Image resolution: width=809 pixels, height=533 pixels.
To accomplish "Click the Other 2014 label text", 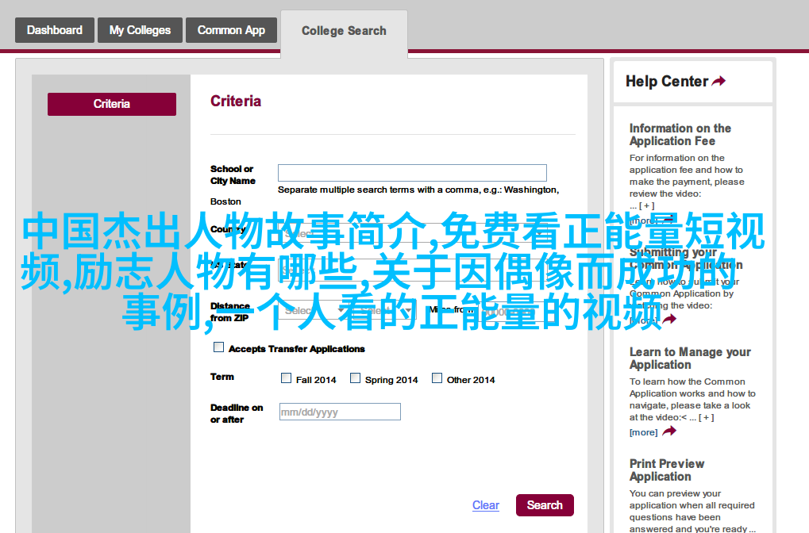I will pyautogui.click(x=471, y=380).
